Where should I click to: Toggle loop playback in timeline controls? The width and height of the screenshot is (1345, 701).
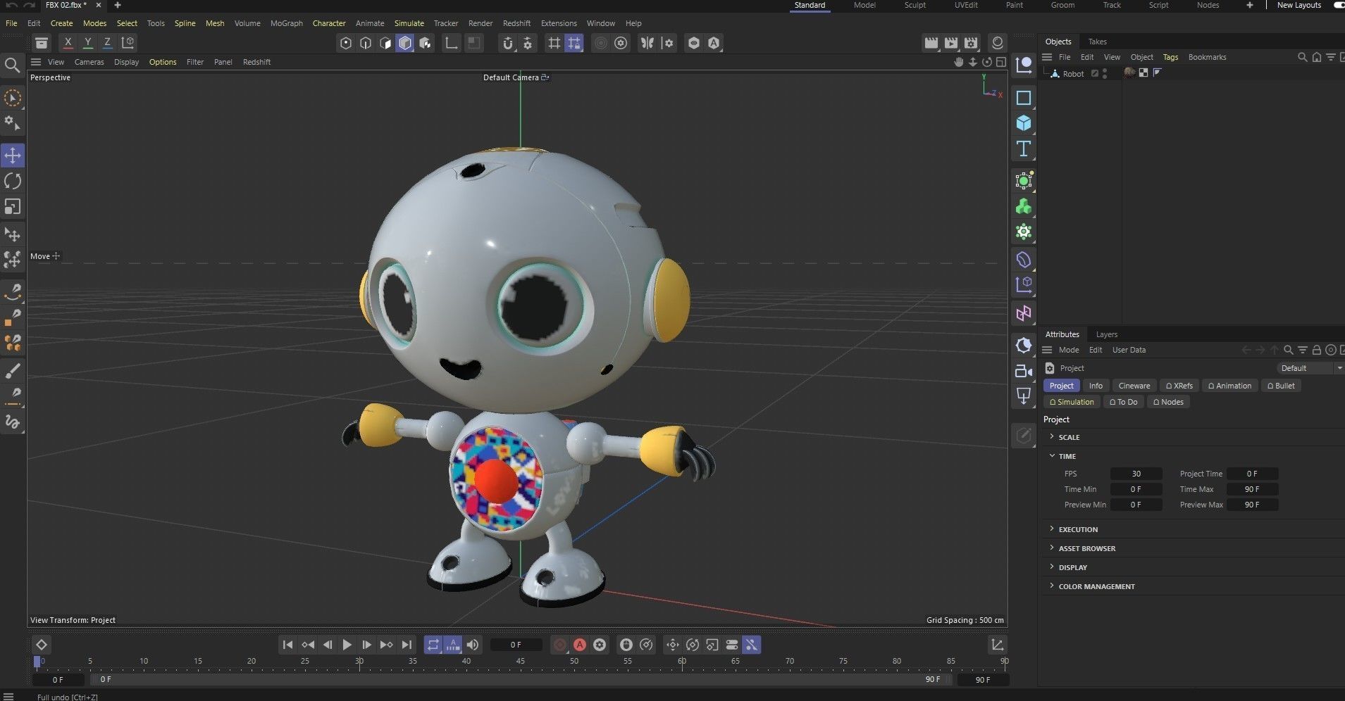pos(433,645)
